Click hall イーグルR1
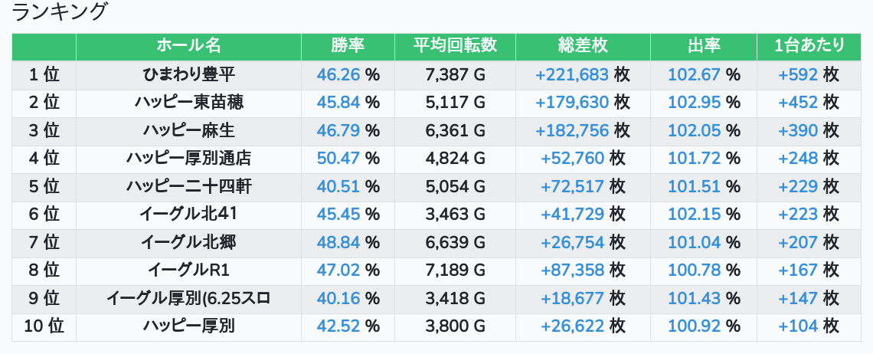 [x=188, y=270]
